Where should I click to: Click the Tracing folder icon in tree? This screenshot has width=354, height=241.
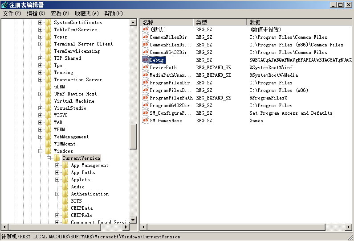point(49,72)
